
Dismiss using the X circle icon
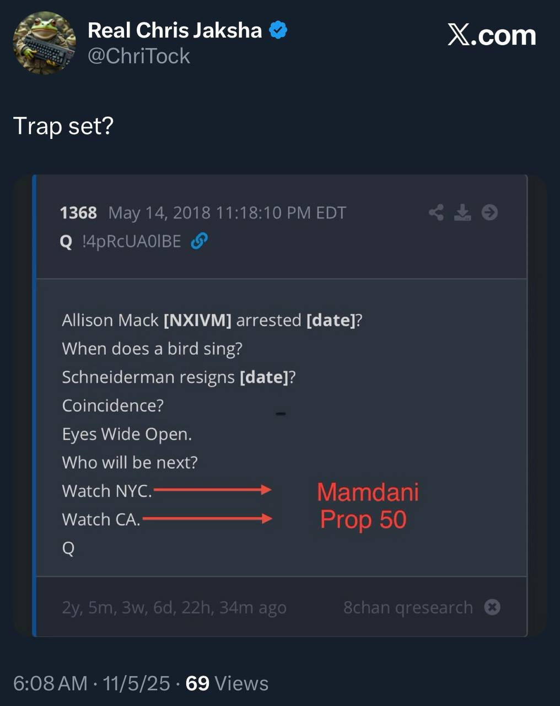(x=492, y=607)
